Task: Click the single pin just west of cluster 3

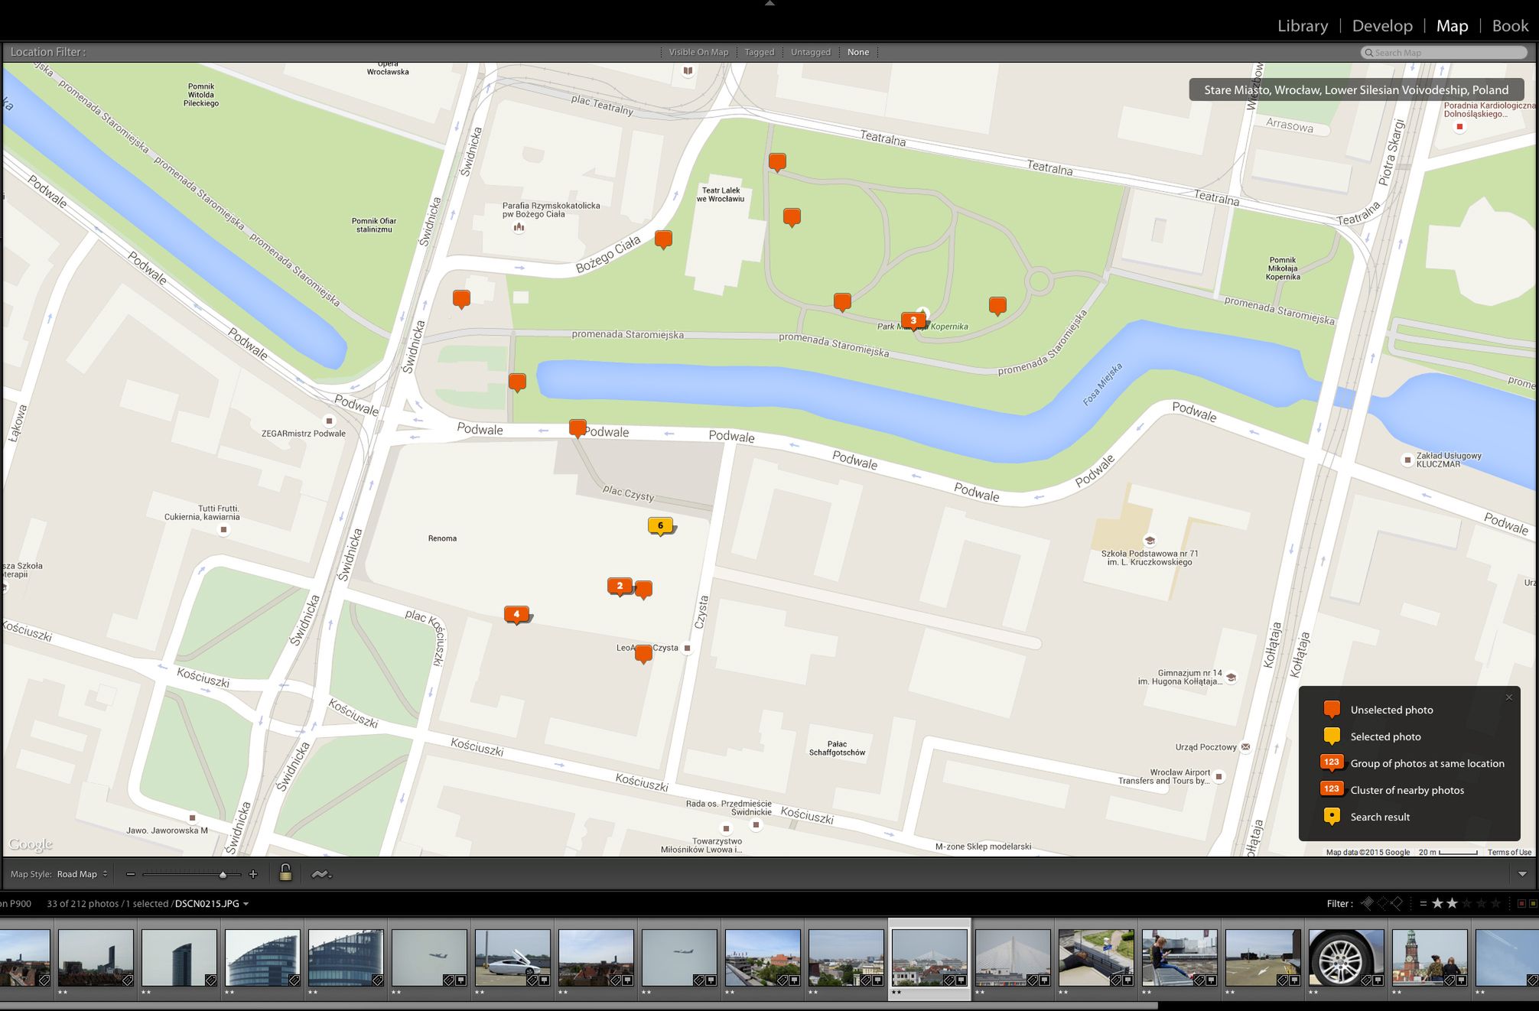Action: (842, 302)
